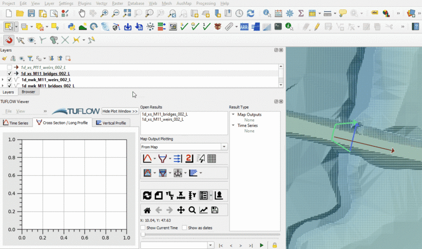Click the Python console icon in toolbar
The width and height of the screenshot is (422, 249).
point(70,26)
